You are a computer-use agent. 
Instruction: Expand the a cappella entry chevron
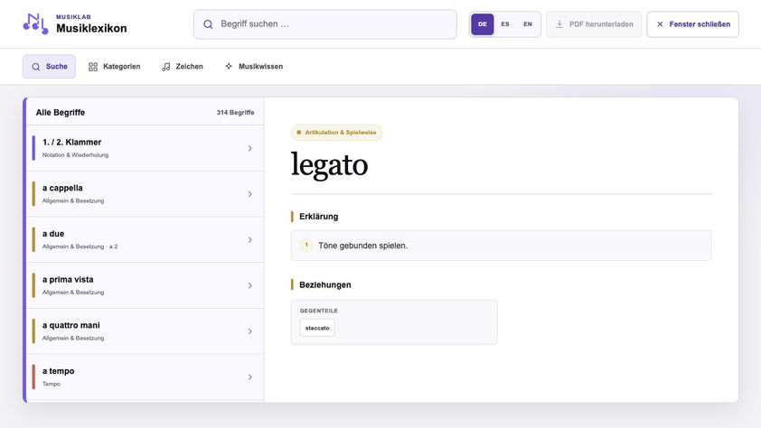[250, 194]
